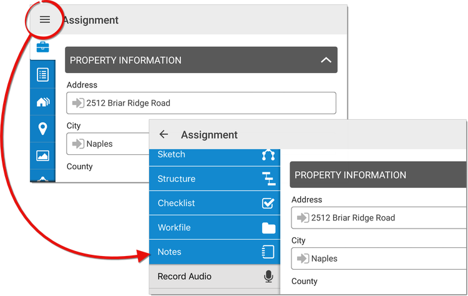Select Record Audio menu entry
Viewport: 468px width, 296px height.
pyautogui.click(x=215, y=276)
